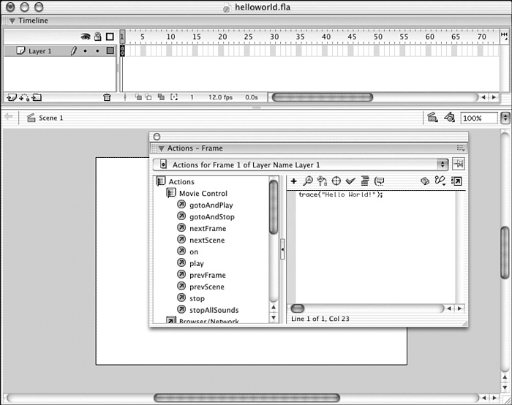This screenshot has width=512, height=405.
Task: Click the Center Frame icon in timeline
Action: tap(125, 97)
